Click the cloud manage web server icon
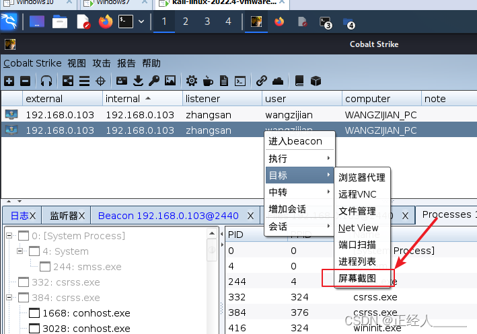The width and height of the screenshot is (477, 334). click(278, 81)
